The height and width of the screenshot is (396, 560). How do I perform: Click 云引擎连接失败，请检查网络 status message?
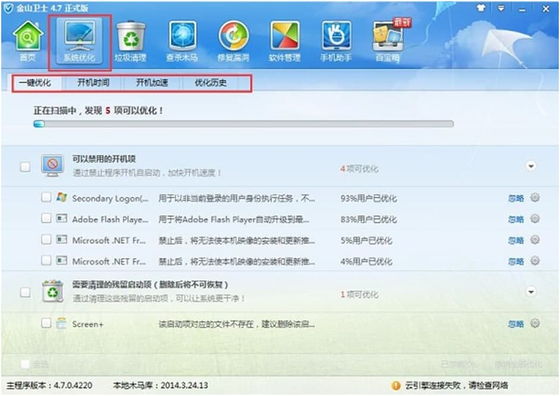pyautogui.click(x=457, y=385)
